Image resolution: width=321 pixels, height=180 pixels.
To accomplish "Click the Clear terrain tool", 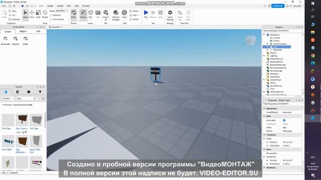I will pos(26,40).
